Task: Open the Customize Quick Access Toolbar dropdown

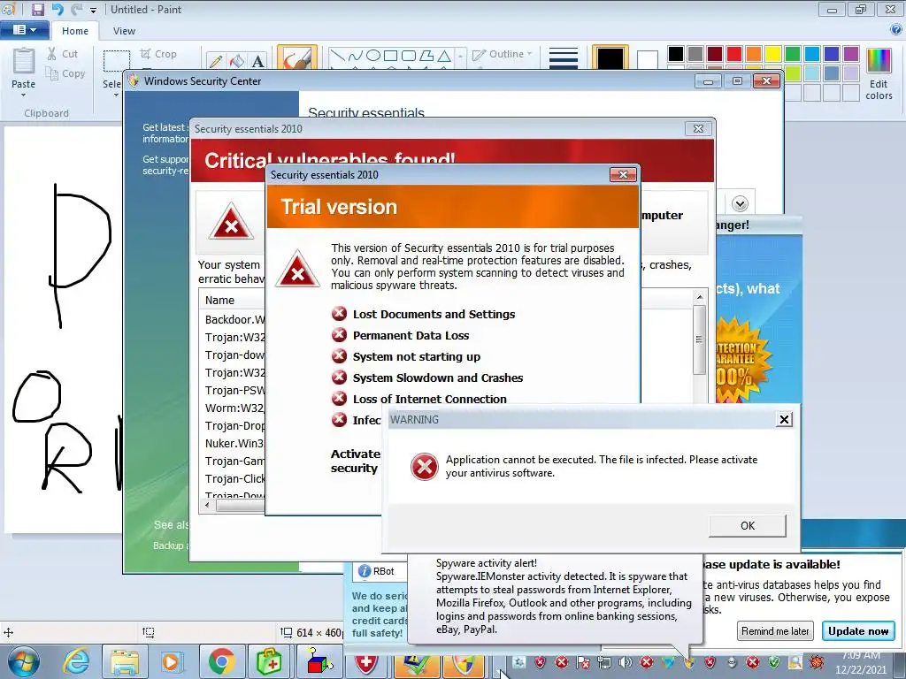Action: 93,11
